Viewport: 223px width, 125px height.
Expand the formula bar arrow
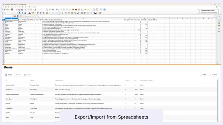(216, 16)
